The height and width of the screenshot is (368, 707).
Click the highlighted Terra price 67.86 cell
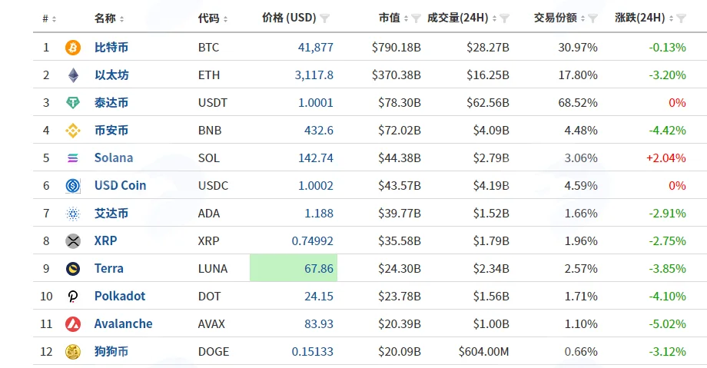tap(294, 268)
